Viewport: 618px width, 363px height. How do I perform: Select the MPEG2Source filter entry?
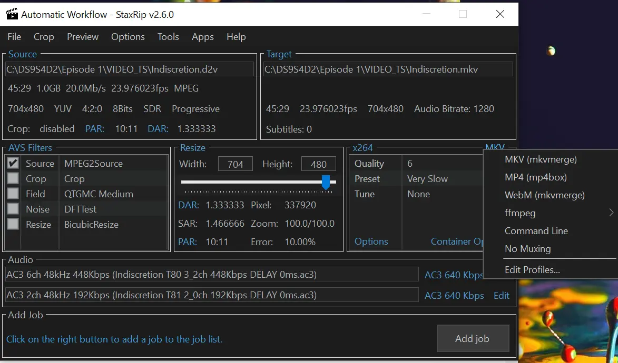tap(93, 164)
